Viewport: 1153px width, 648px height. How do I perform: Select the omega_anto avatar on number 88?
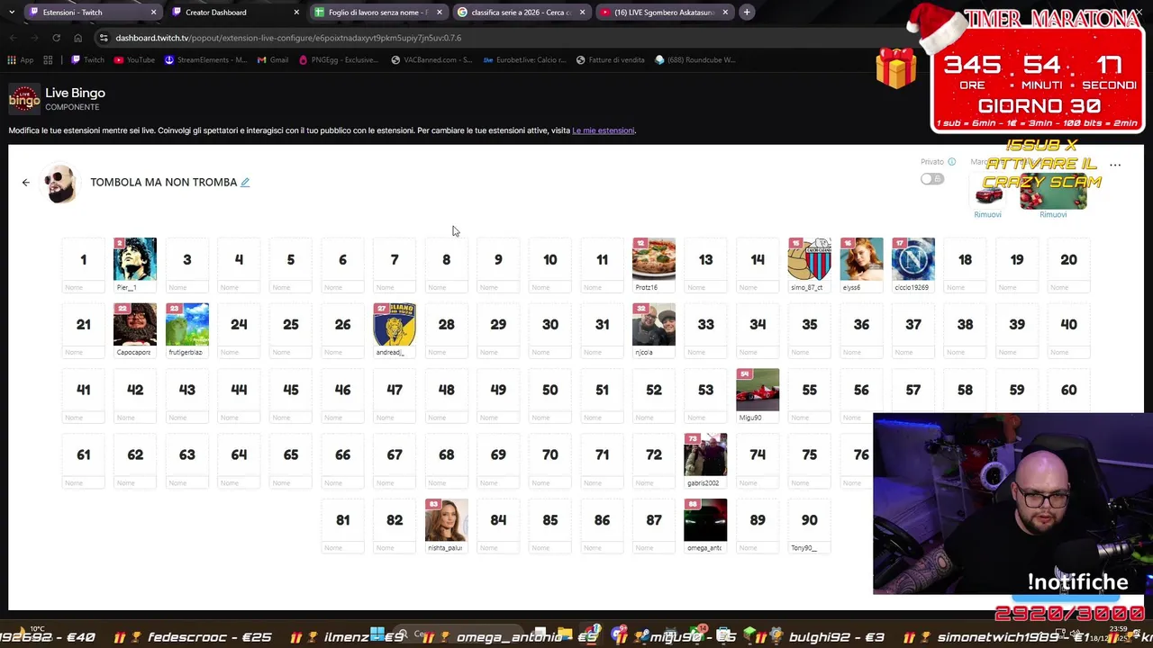coord(705,520)
